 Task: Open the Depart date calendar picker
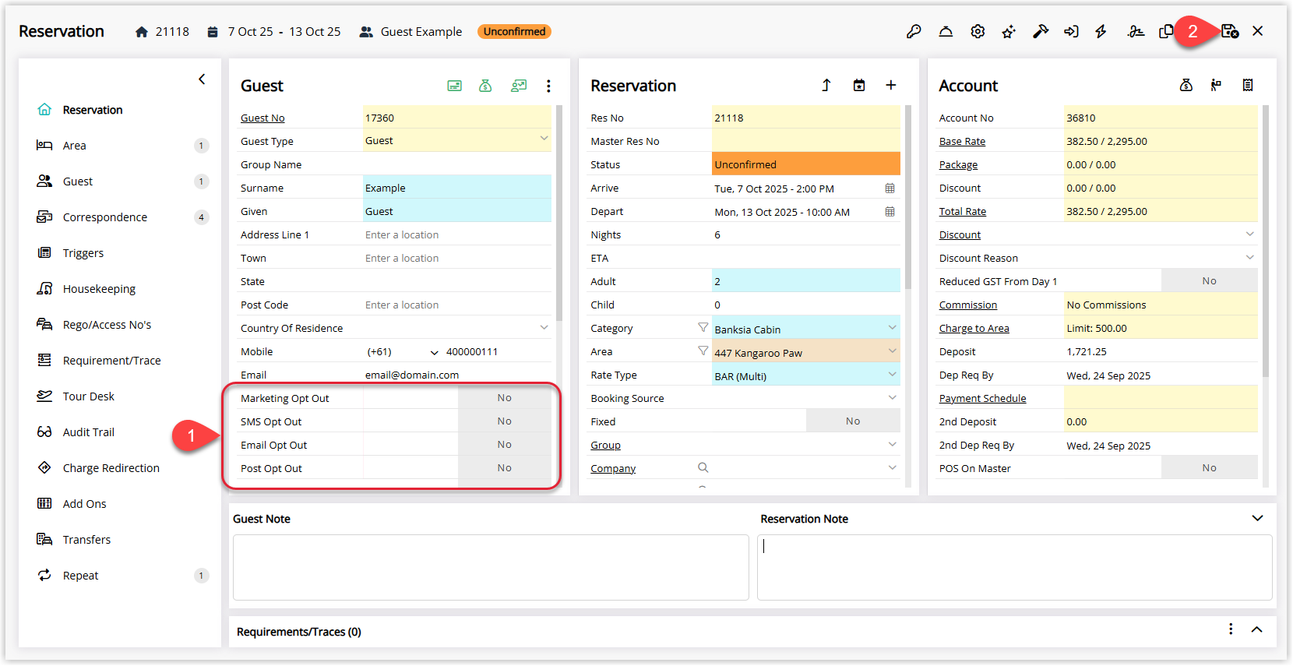pyautogui.click(x=890, y=212)
